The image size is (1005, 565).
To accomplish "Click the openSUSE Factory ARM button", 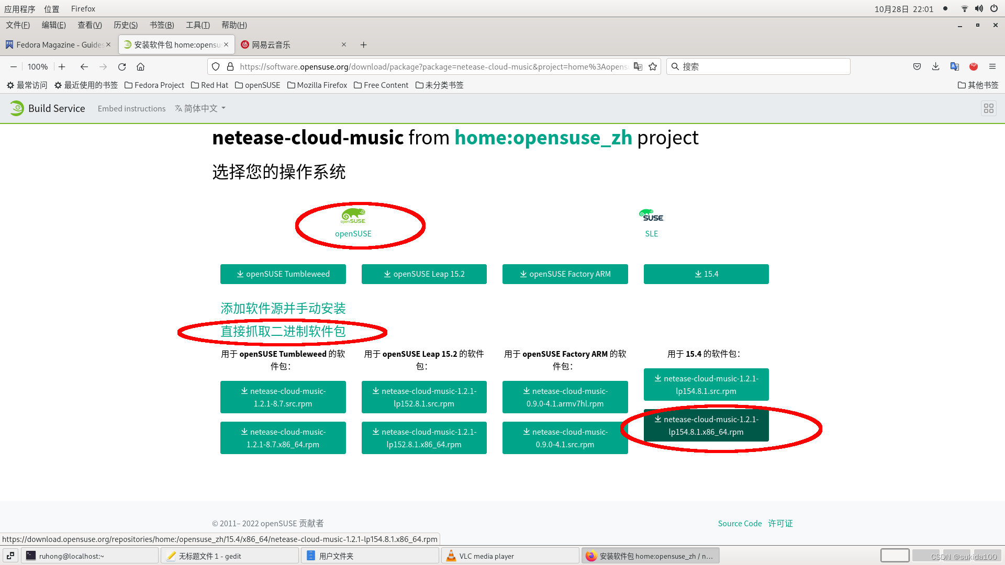I will [565, 274].
